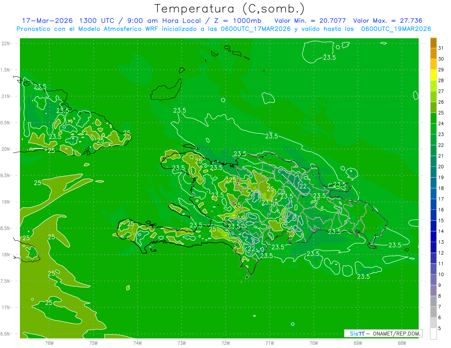Click the 23.5 contour label nearest 22N

330,57
